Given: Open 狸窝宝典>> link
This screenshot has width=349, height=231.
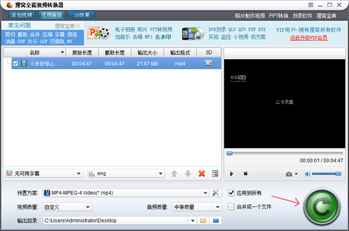Looking at the screenshot, I should click(67, 26).
